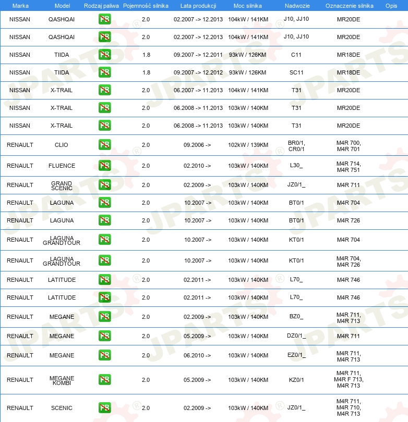Click production date '02.2010 ->'

coord(197,166)
